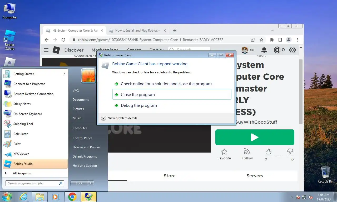Open the Roblox hamburger navigation menu
Screen dimensions: 337x202
46,50
